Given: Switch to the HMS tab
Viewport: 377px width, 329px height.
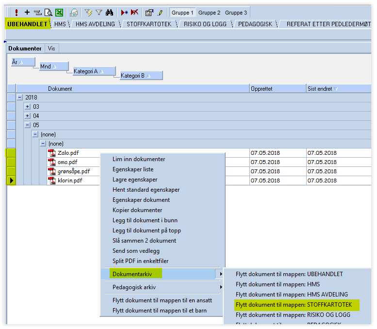Looking at the screenshot, I should tap(60, 24).
